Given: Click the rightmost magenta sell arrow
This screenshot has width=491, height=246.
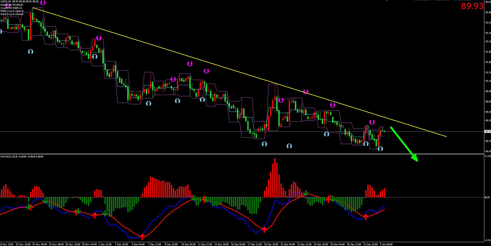Looking at the screenshot, I should pyautogui.click(x=372, y=122).
